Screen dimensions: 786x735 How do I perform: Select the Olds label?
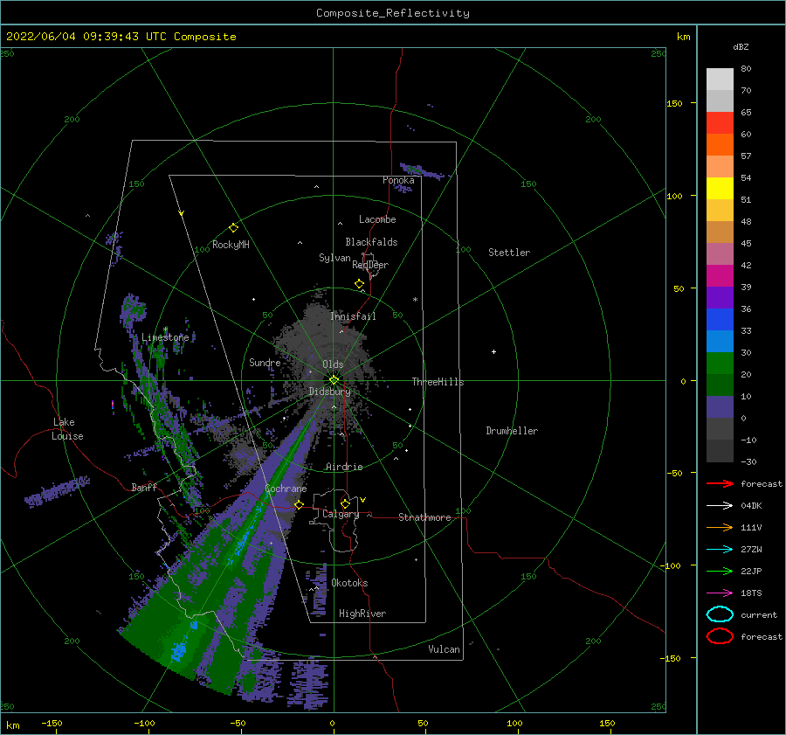[x=333, y=364]
